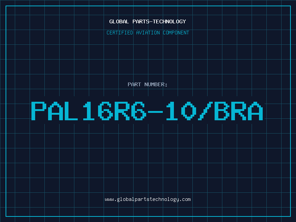Image resolution: width=296 pixels, height=222 pixels.
Task: Click the word TECHNOLOGY in the heading
Action: [x=169, y=21]
